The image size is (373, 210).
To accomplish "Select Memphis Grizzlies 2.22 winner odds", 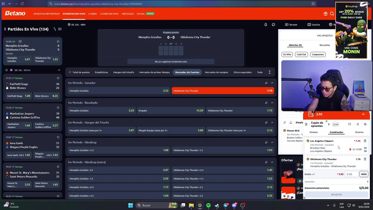I will [119, 91].
